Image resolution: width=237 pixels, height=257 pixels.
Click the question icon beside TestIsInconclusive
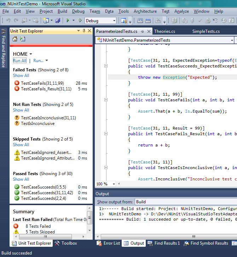point(17,124)
